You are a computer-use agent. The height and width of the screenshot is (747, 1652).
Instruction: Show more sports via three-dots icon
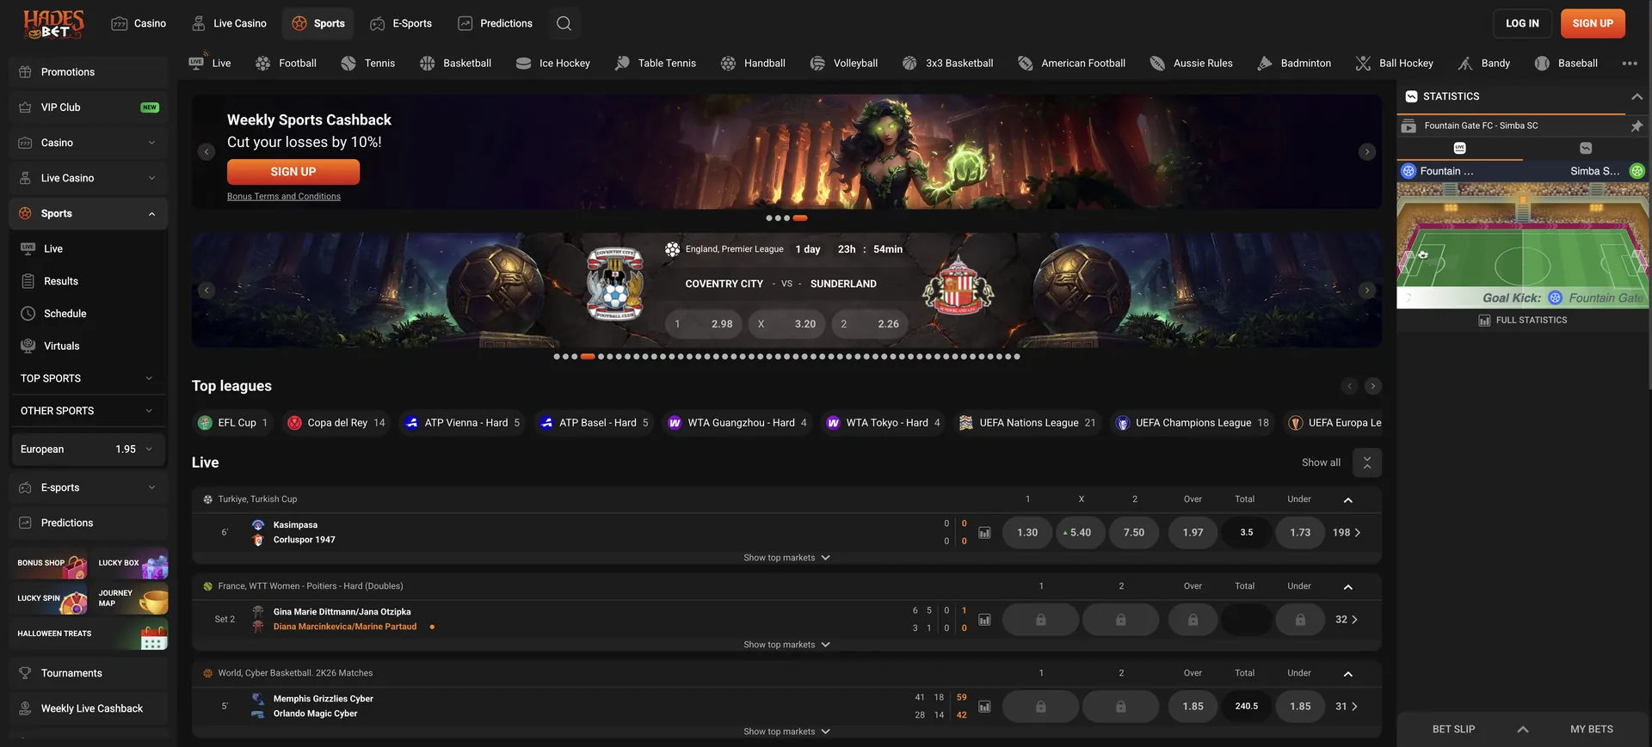pyautogui.click(x=1630, y=64)
